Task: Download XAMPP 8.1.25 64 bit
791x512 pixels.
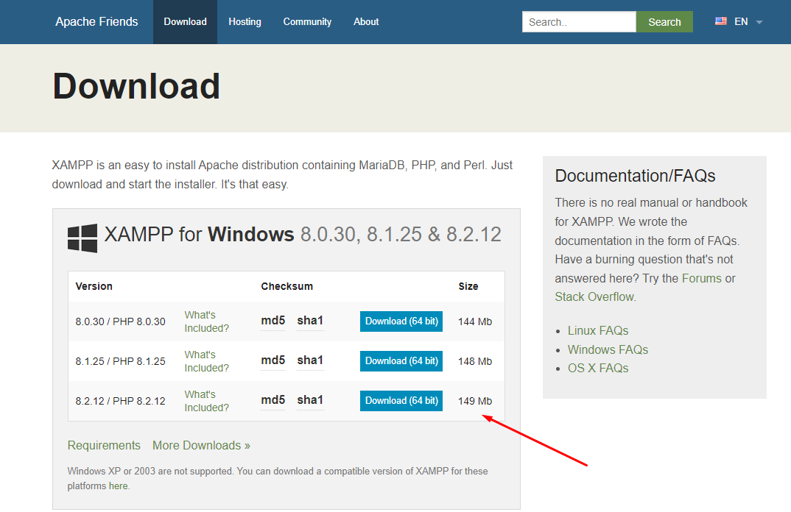Action: tap(401, 361)
